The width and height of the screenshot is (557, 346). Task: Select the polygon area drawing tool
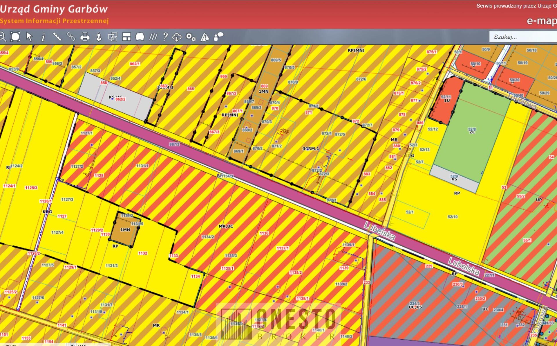click(x=140, y=37)
